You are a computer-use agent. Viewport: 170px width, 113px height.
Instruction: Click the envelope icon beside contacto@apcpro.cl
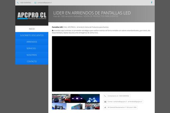click(x=35, y=3)
